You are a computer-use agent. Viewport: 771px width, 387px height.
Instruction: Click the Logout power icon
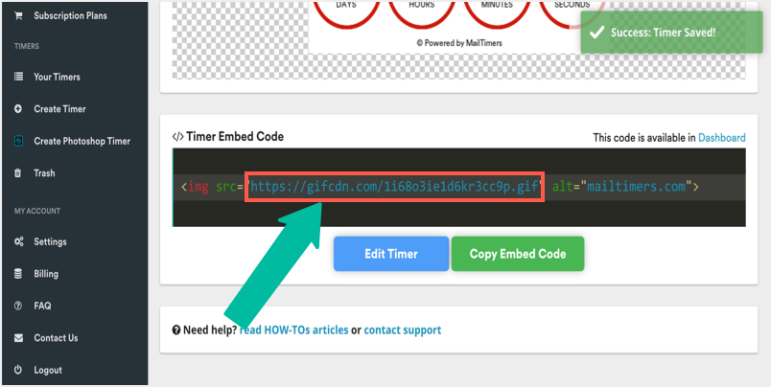tap(18, 370)
